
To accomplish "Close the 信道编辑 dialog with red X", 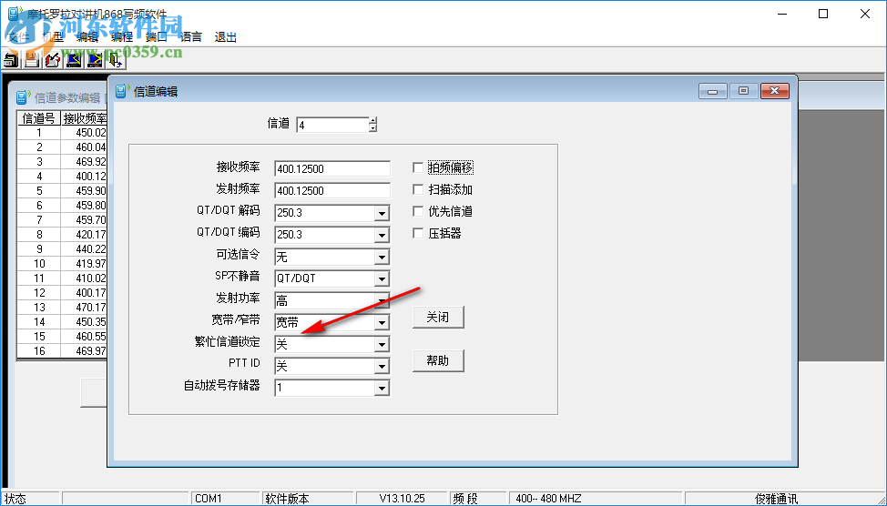I will [x=774, y=91].
